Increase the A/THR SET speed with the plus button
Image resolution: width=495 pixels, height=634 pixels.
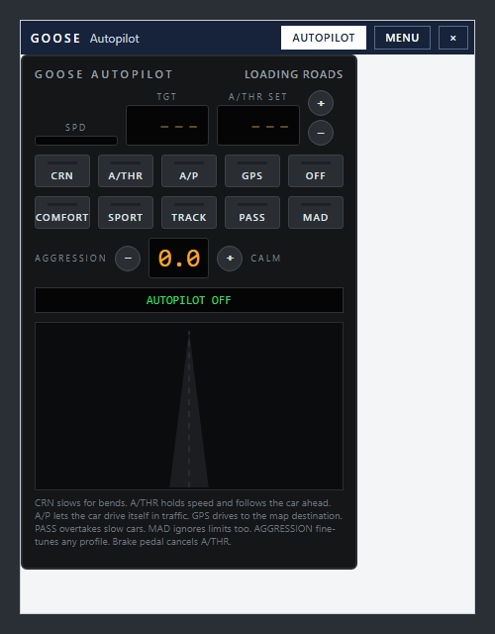[321, 103]
